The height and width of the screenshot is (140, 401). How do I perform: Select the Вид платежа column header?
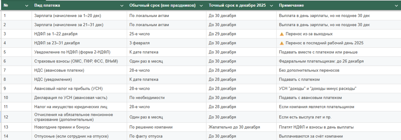coord(80,6)
